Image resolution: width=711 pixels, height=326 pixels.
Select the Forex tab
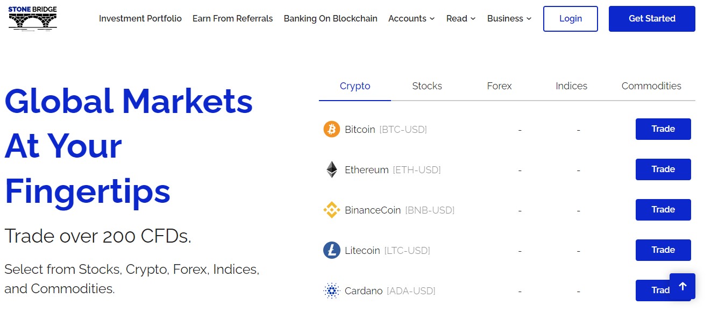499,86
